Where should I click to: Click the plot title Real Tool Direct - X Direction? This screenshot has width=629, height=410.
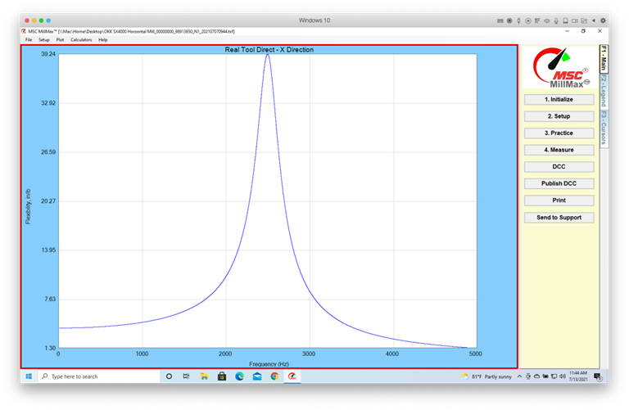269,50
